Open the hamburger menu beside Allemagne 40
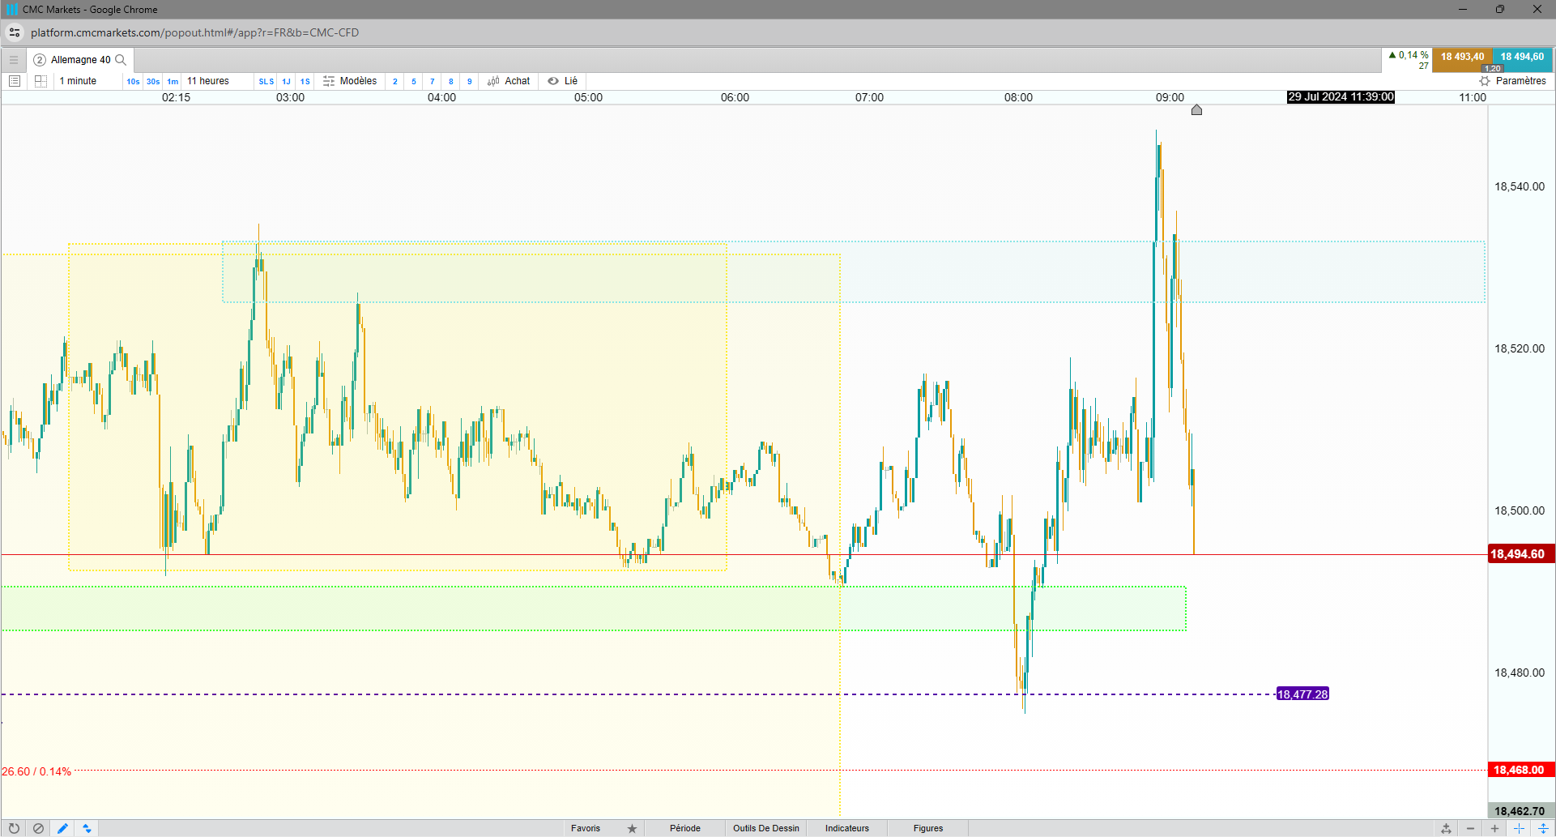The height and width of the screenshot is (837, 1556). tap(14, 60)
